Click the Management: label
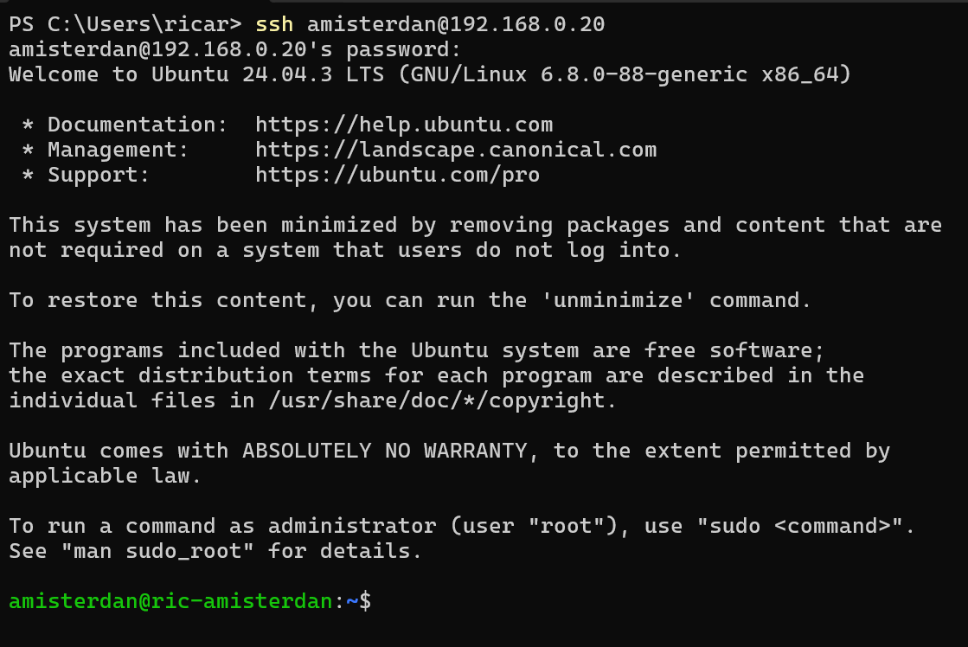Image resolution: width=968 pixels, height=647 pixels. click(x=119, y=150)
